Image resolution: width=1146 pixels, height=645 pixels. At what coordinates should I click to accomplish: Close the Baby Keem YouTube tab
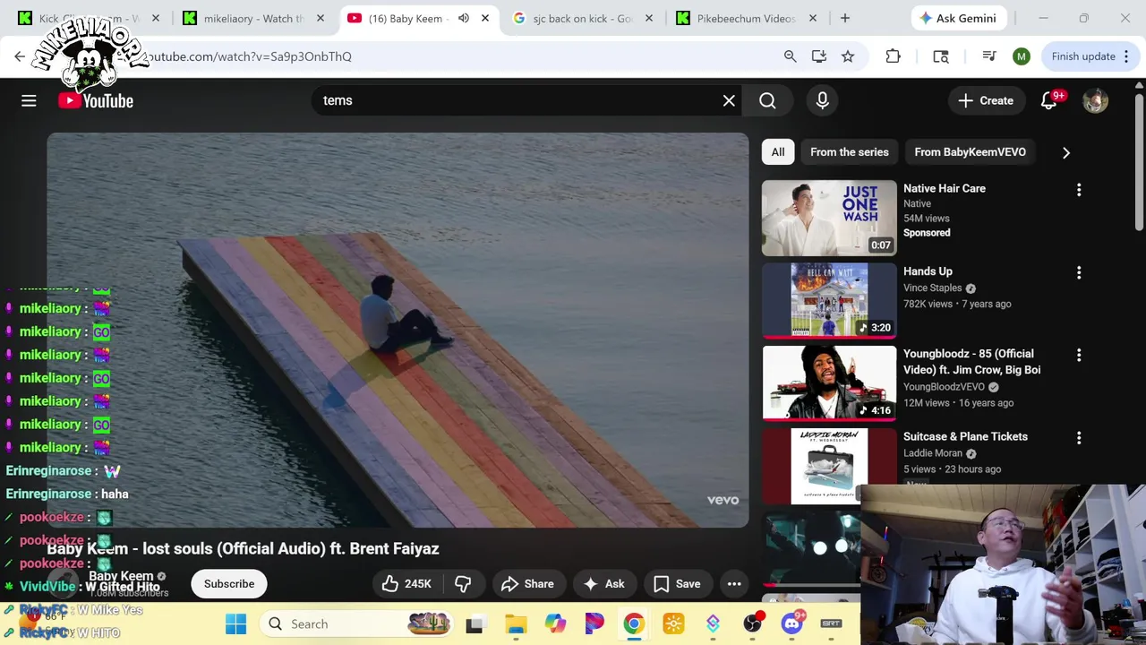click(485, 18)
